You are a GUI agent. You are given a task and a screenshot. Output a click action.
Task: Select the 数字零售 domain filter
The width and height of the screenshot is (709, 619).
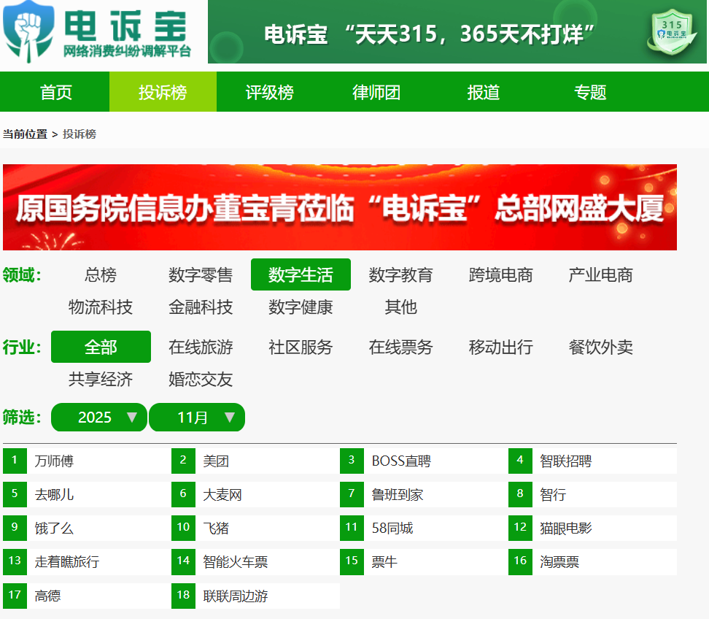pos(201,275)
